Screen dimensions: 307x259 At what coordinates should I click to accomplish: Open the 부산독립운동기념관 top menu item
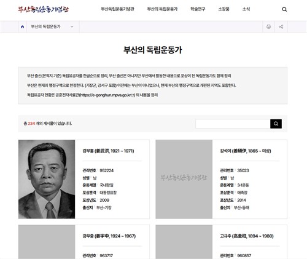[x=117, y=9]
